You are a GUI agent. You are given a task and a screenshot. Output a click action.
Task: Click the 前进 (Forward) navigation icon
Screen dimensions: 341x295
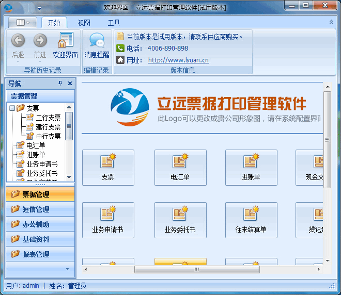[40, 41]
